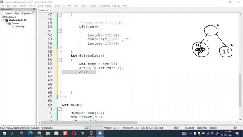
Task: Click WINDOWS-1252 encoding status
Action: (131, 128)
